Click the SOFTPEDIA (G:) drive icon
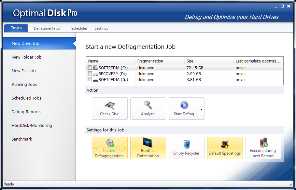This screenshot has width=296, height=190. click(x=95, y=80)
